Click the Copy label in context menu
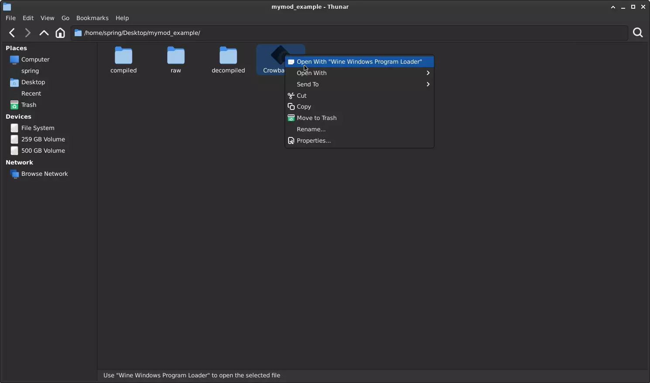The height and width of the screenshot is (383, 650). point(304,106)
